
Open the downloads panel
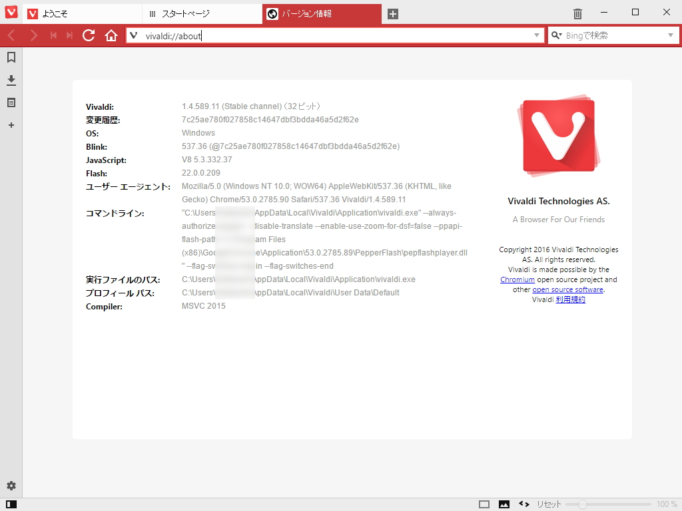[11, 80]
